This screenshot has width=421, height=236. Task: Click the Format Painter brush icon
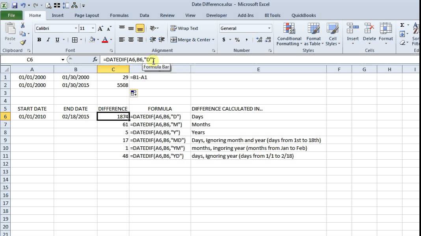(x=23, y=42)
